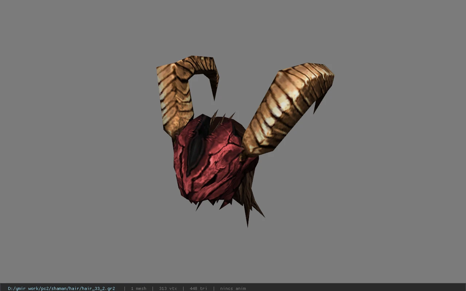Click the '1 mesh' status entry
The image size is (466, 291).
138,288
